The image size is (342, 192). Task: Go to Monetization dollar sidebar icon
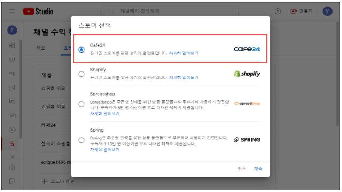[x=12, y=144]
